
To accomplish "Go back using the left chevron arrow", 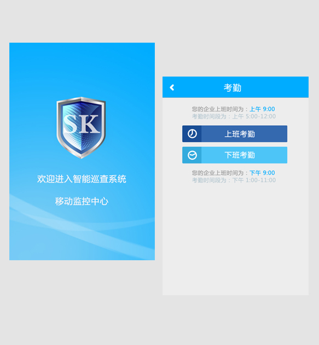I will coord(172,87).
